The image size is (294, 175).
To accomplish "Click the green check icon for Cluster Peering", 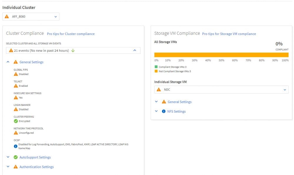I will coord(16,121).
